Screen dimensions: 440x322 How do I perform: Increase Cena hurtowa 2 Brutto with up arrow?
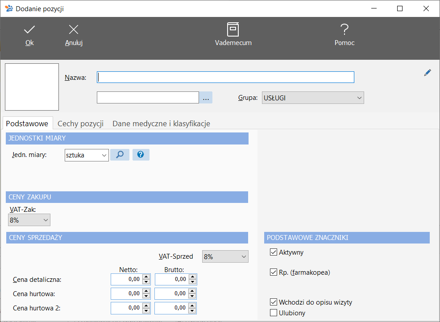[192, 305]
